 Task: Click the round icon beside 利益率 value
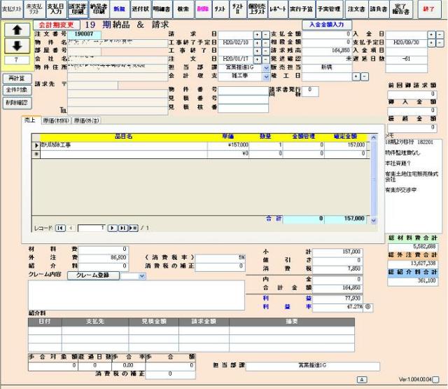coord(368,306)
